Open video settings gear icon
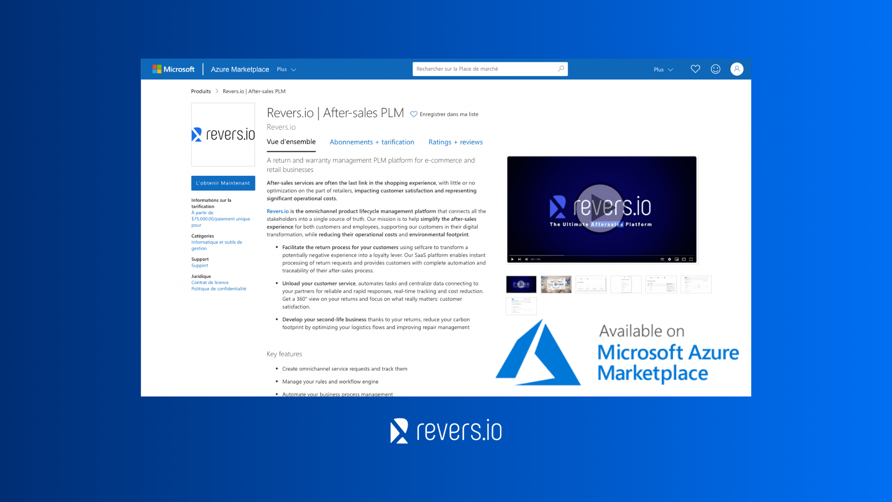This screenshot has height=502, width=892. pyautogui.click(x=669, y=259)
